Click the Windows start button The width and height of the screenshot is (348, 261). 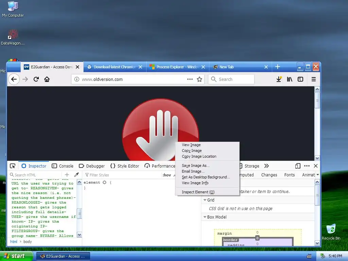(16, 256)
